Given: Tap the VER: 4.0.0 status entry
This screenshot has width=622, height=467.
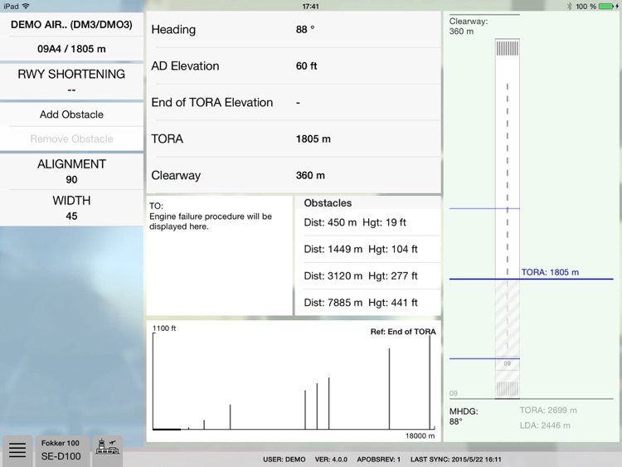Looking at the screenshot, I should click(331, 460).
